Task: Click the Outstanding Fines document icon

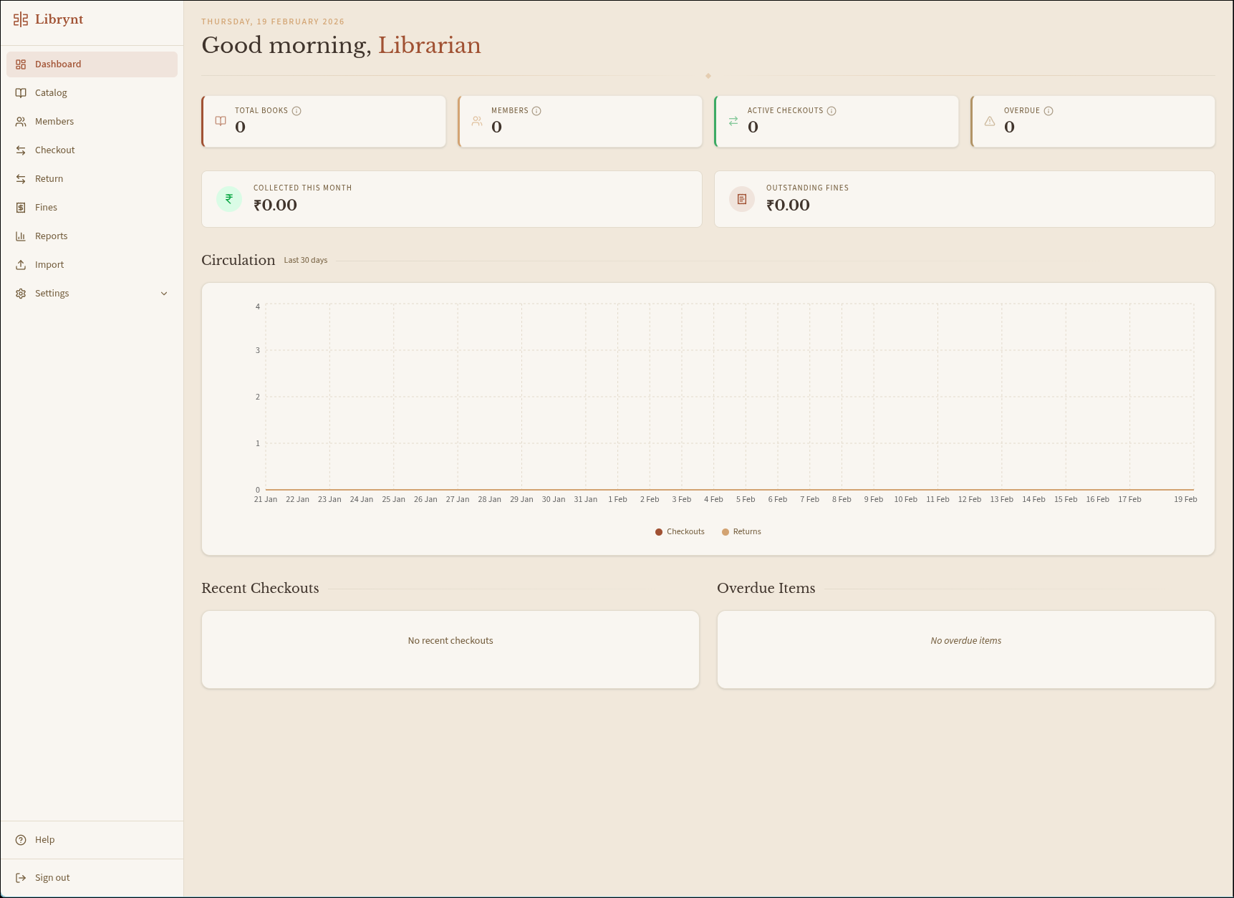Action: (741, 198)
